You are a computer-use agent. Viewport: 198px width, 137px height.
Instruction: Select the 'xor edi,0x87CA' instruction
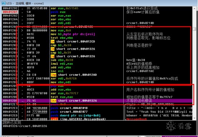pyautogui.click(x=64, y=78)
